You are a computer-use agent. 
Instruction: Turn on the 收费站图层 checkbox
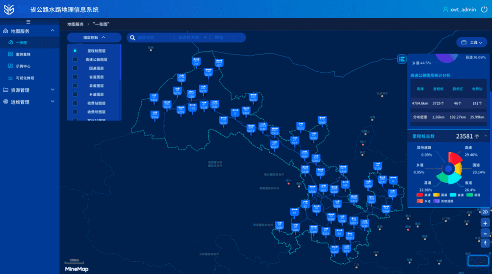click(x=75, y=103)
